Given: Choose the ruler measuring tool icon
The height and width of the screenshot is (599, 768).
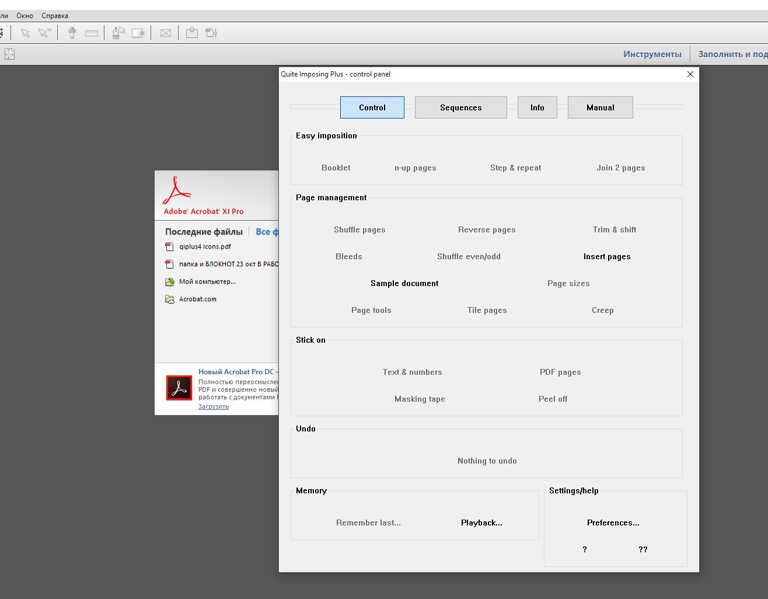Looking at the screenshot, I should [x=92, y=33].
